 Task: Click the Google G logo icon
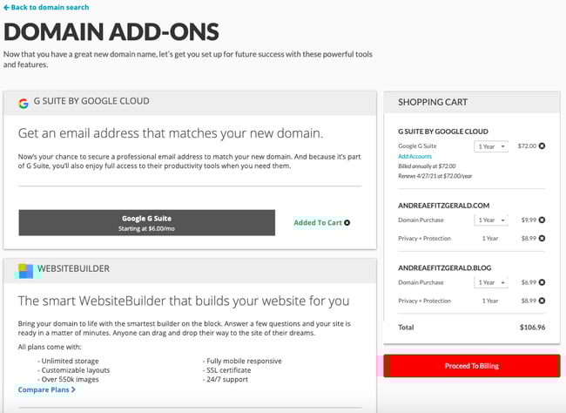pyautogui.click(x=24, y=104)
